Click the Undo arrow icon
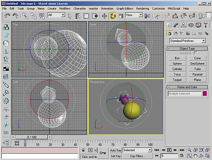The width and height of the screenshot is (212, 160). [x=7, y=16]
